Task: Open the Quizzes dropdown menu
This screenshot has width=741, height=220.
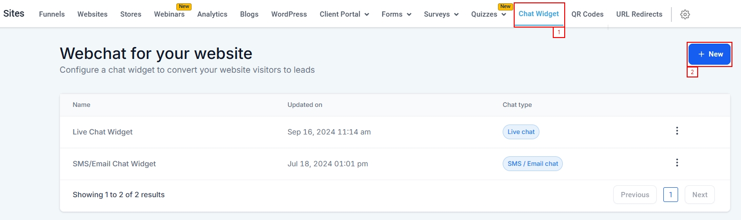Action: [x=488, y=14]
